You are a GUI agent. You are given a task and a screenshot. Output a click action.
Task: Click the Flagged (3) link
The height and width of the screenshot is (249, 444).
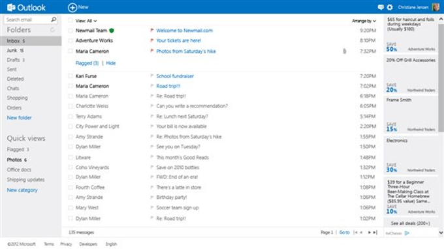(87, 63)
